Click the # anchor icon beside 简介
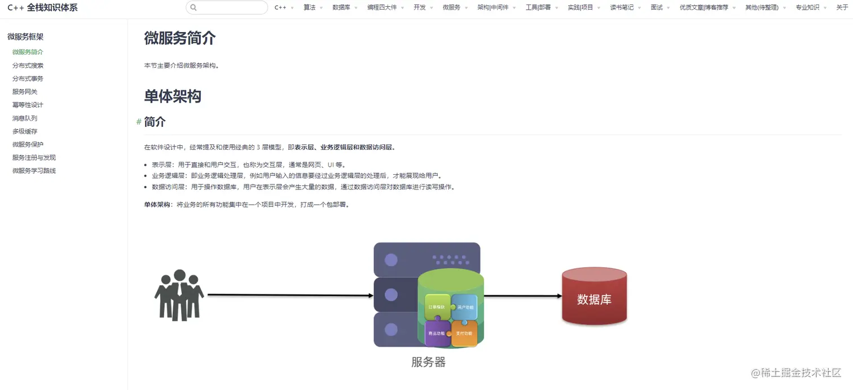The width and height of the screenshot is (853, 390). coord(138,121)
